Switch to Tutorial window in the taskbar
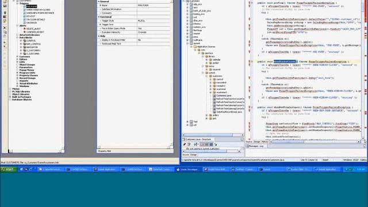Image resolution: width=368 pixels, height=207 pixels. 271,169
